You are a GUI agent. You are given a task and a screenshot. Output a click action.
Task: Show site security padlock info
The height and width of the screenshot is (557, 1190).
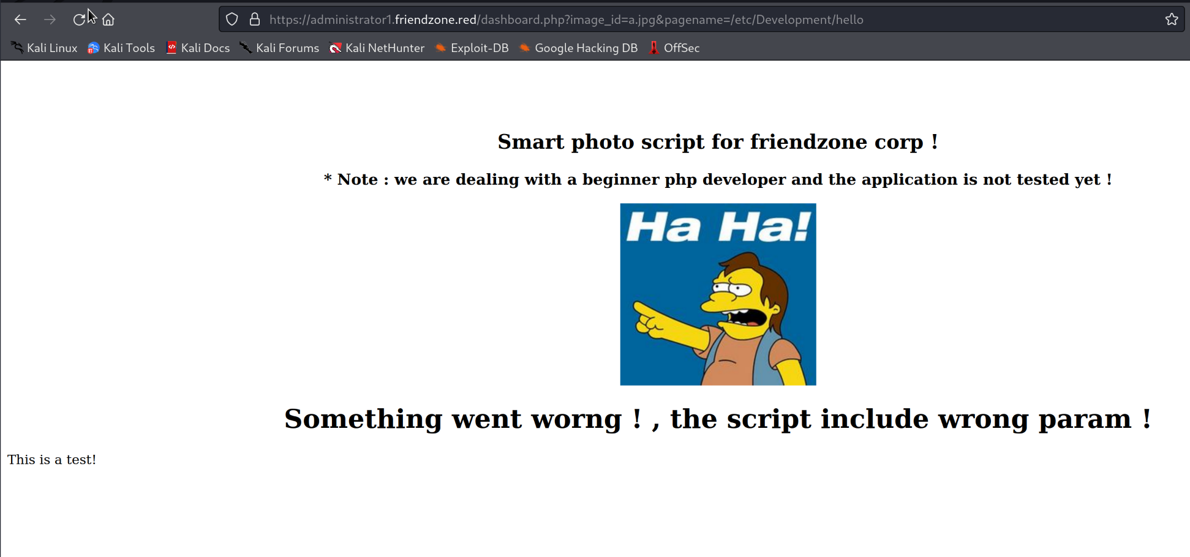coord(255,20)
